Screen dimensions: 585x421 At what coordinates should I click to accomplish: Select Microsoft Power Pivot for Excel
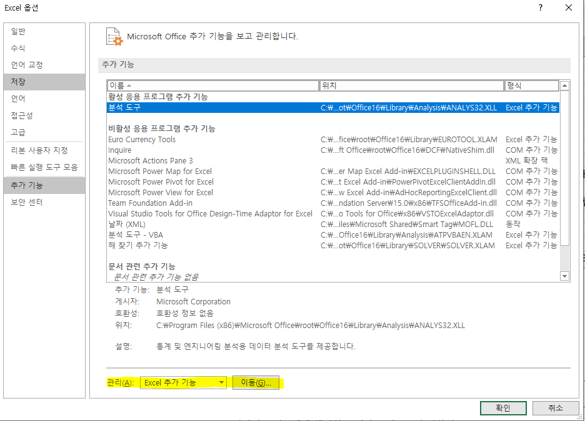pyautogui.click(x=333, y=182)
